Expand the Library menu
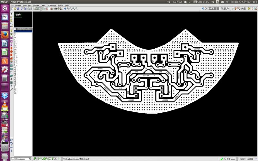258x161 pixels. tap(36, 5)
